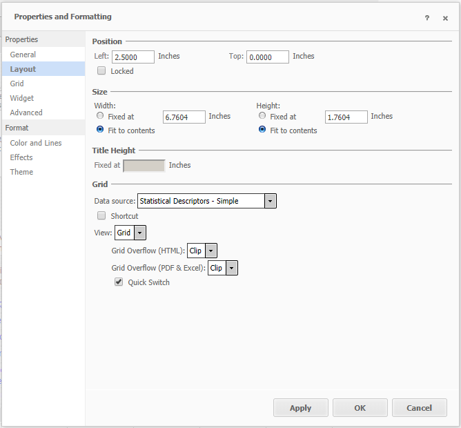The height and width of the screenshot is (428, 461).
Task: Open Grid Overflow (PDF & Excel) dropdown
Action: tap(231, 268)
